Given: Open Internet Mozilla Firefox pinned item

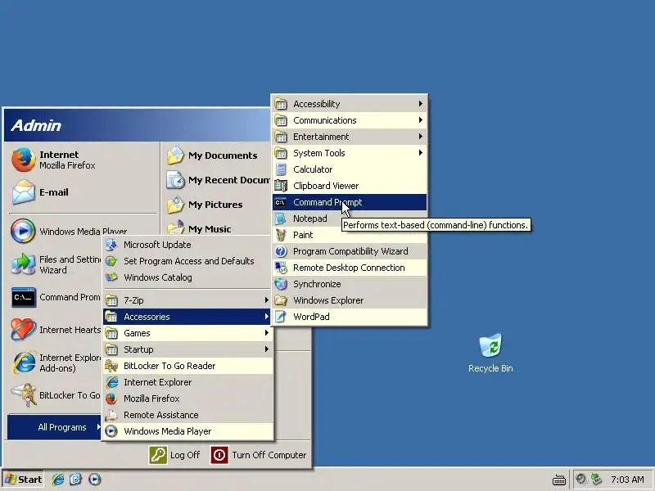Looking at the screenshot, I should coord(83,160).
